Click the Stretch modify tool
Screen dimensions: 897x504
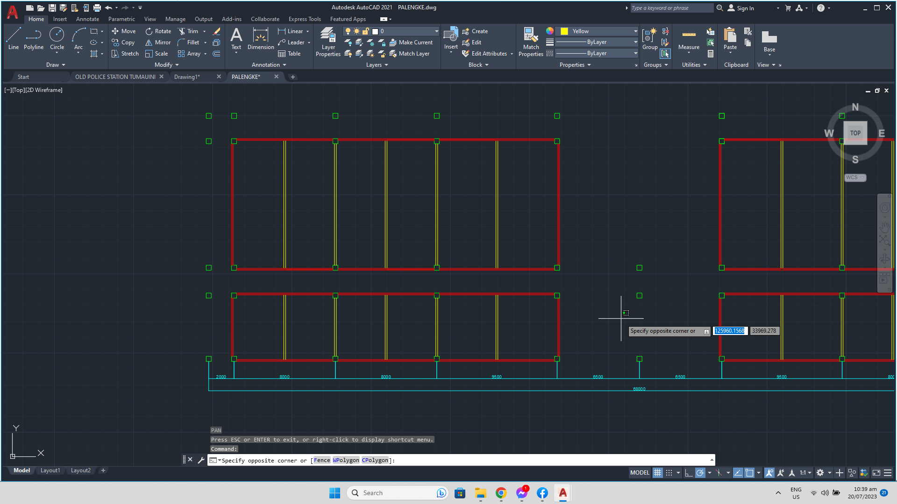[125, 54]
